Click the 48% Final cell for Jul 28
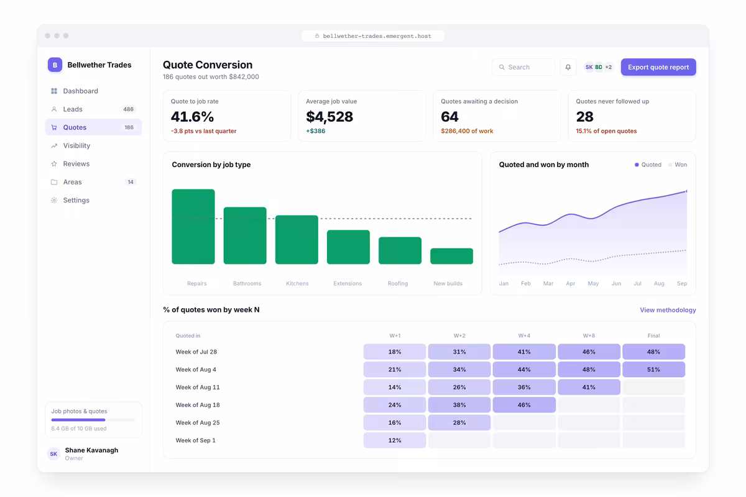The width and height of the screenshot is (746, 497). click(653, 352)
